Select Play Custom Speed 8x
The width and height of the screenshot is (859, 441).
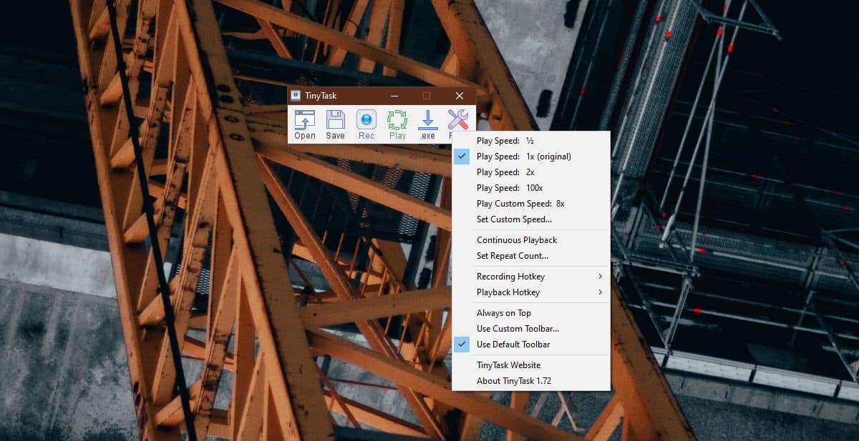pos(520,203)
